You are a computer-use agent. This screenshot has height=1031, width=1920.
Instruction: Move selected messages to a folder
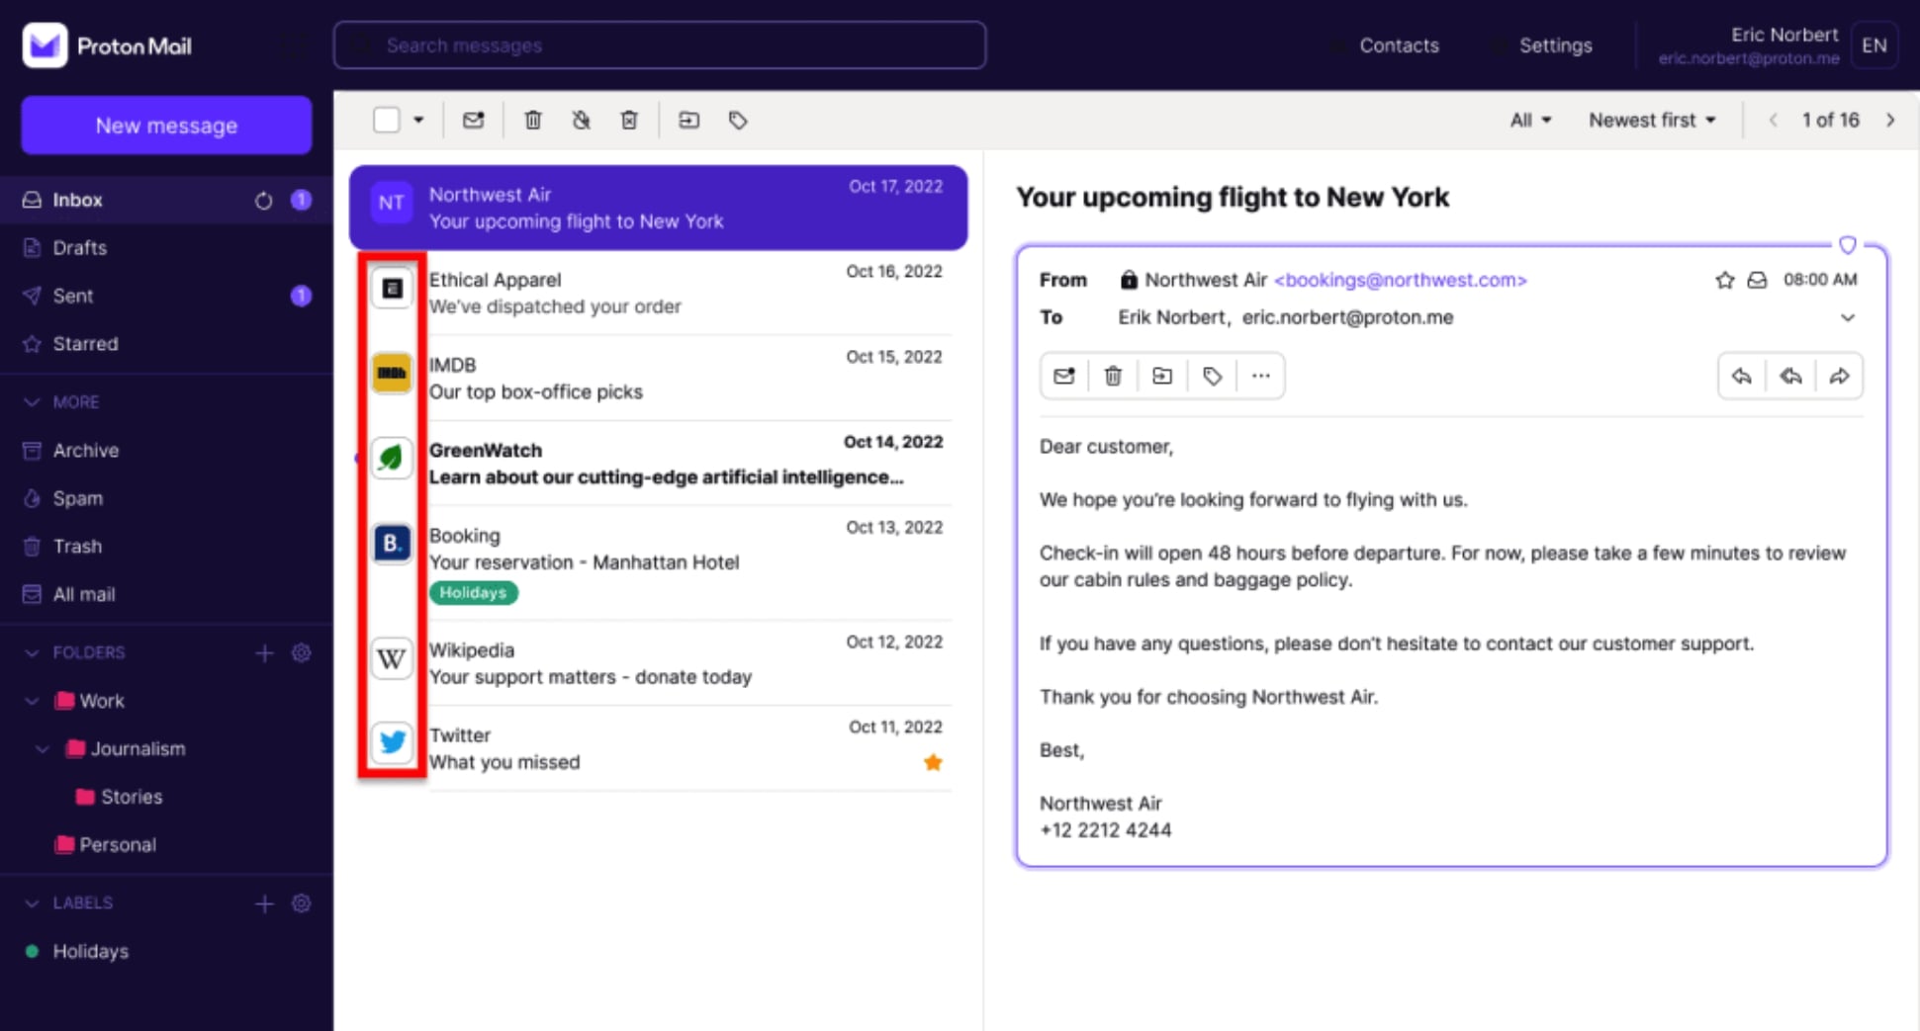(x=688, y=120)
